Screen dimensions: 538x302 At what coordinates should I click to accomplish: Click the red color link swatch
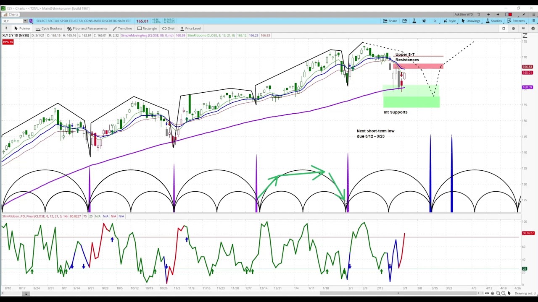point(508,14)
